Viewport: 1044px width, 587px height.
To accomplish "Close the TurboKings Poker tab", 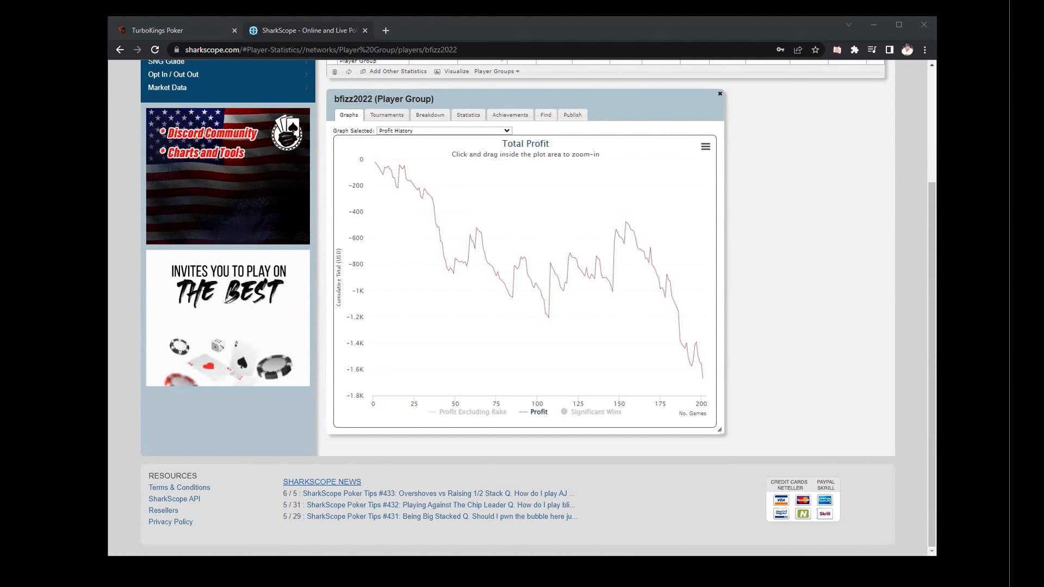I will tap(234, 30).
